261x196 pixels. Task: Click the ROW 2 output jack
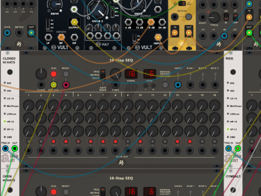(x=203, y=85)
